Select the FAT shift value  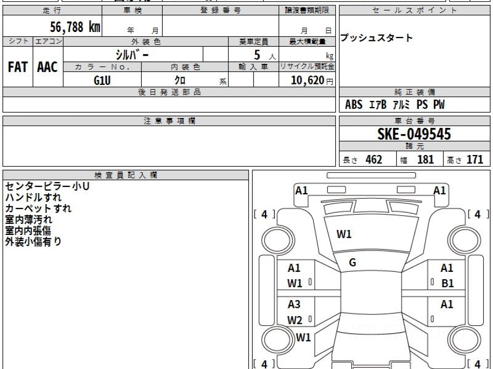pos(18,67)
